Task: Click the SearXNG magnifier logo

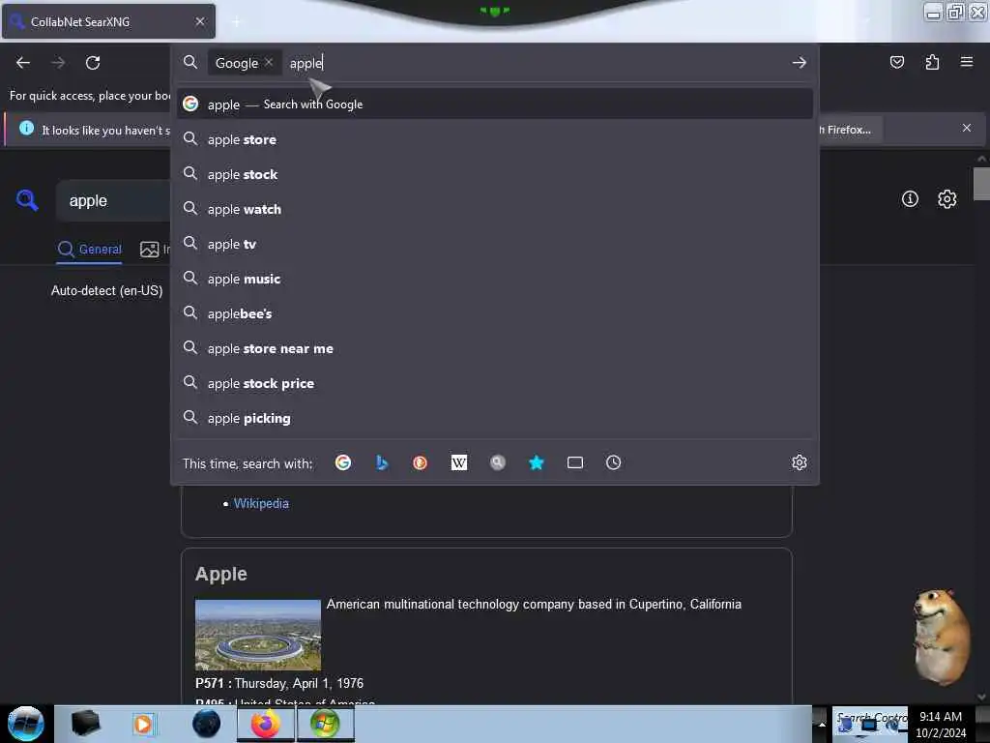Action: click(27, 200)
